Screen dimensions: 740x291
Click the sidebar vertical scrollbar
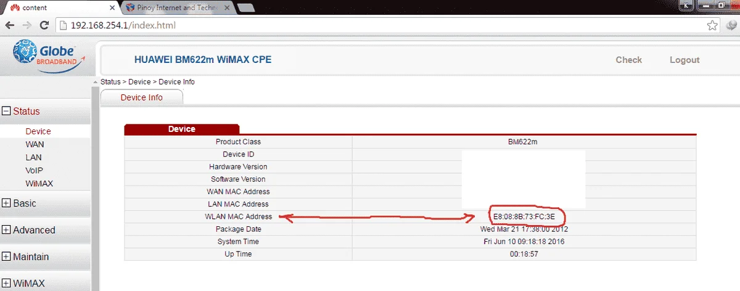(x=95, y=184)
